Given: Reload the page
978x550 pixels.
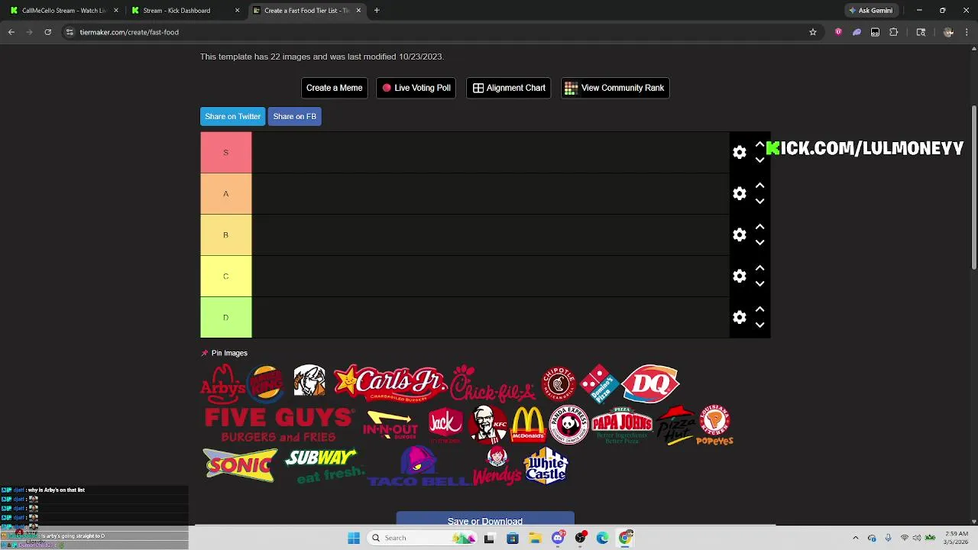Looking at the screenshot, I should pos(47,32).
